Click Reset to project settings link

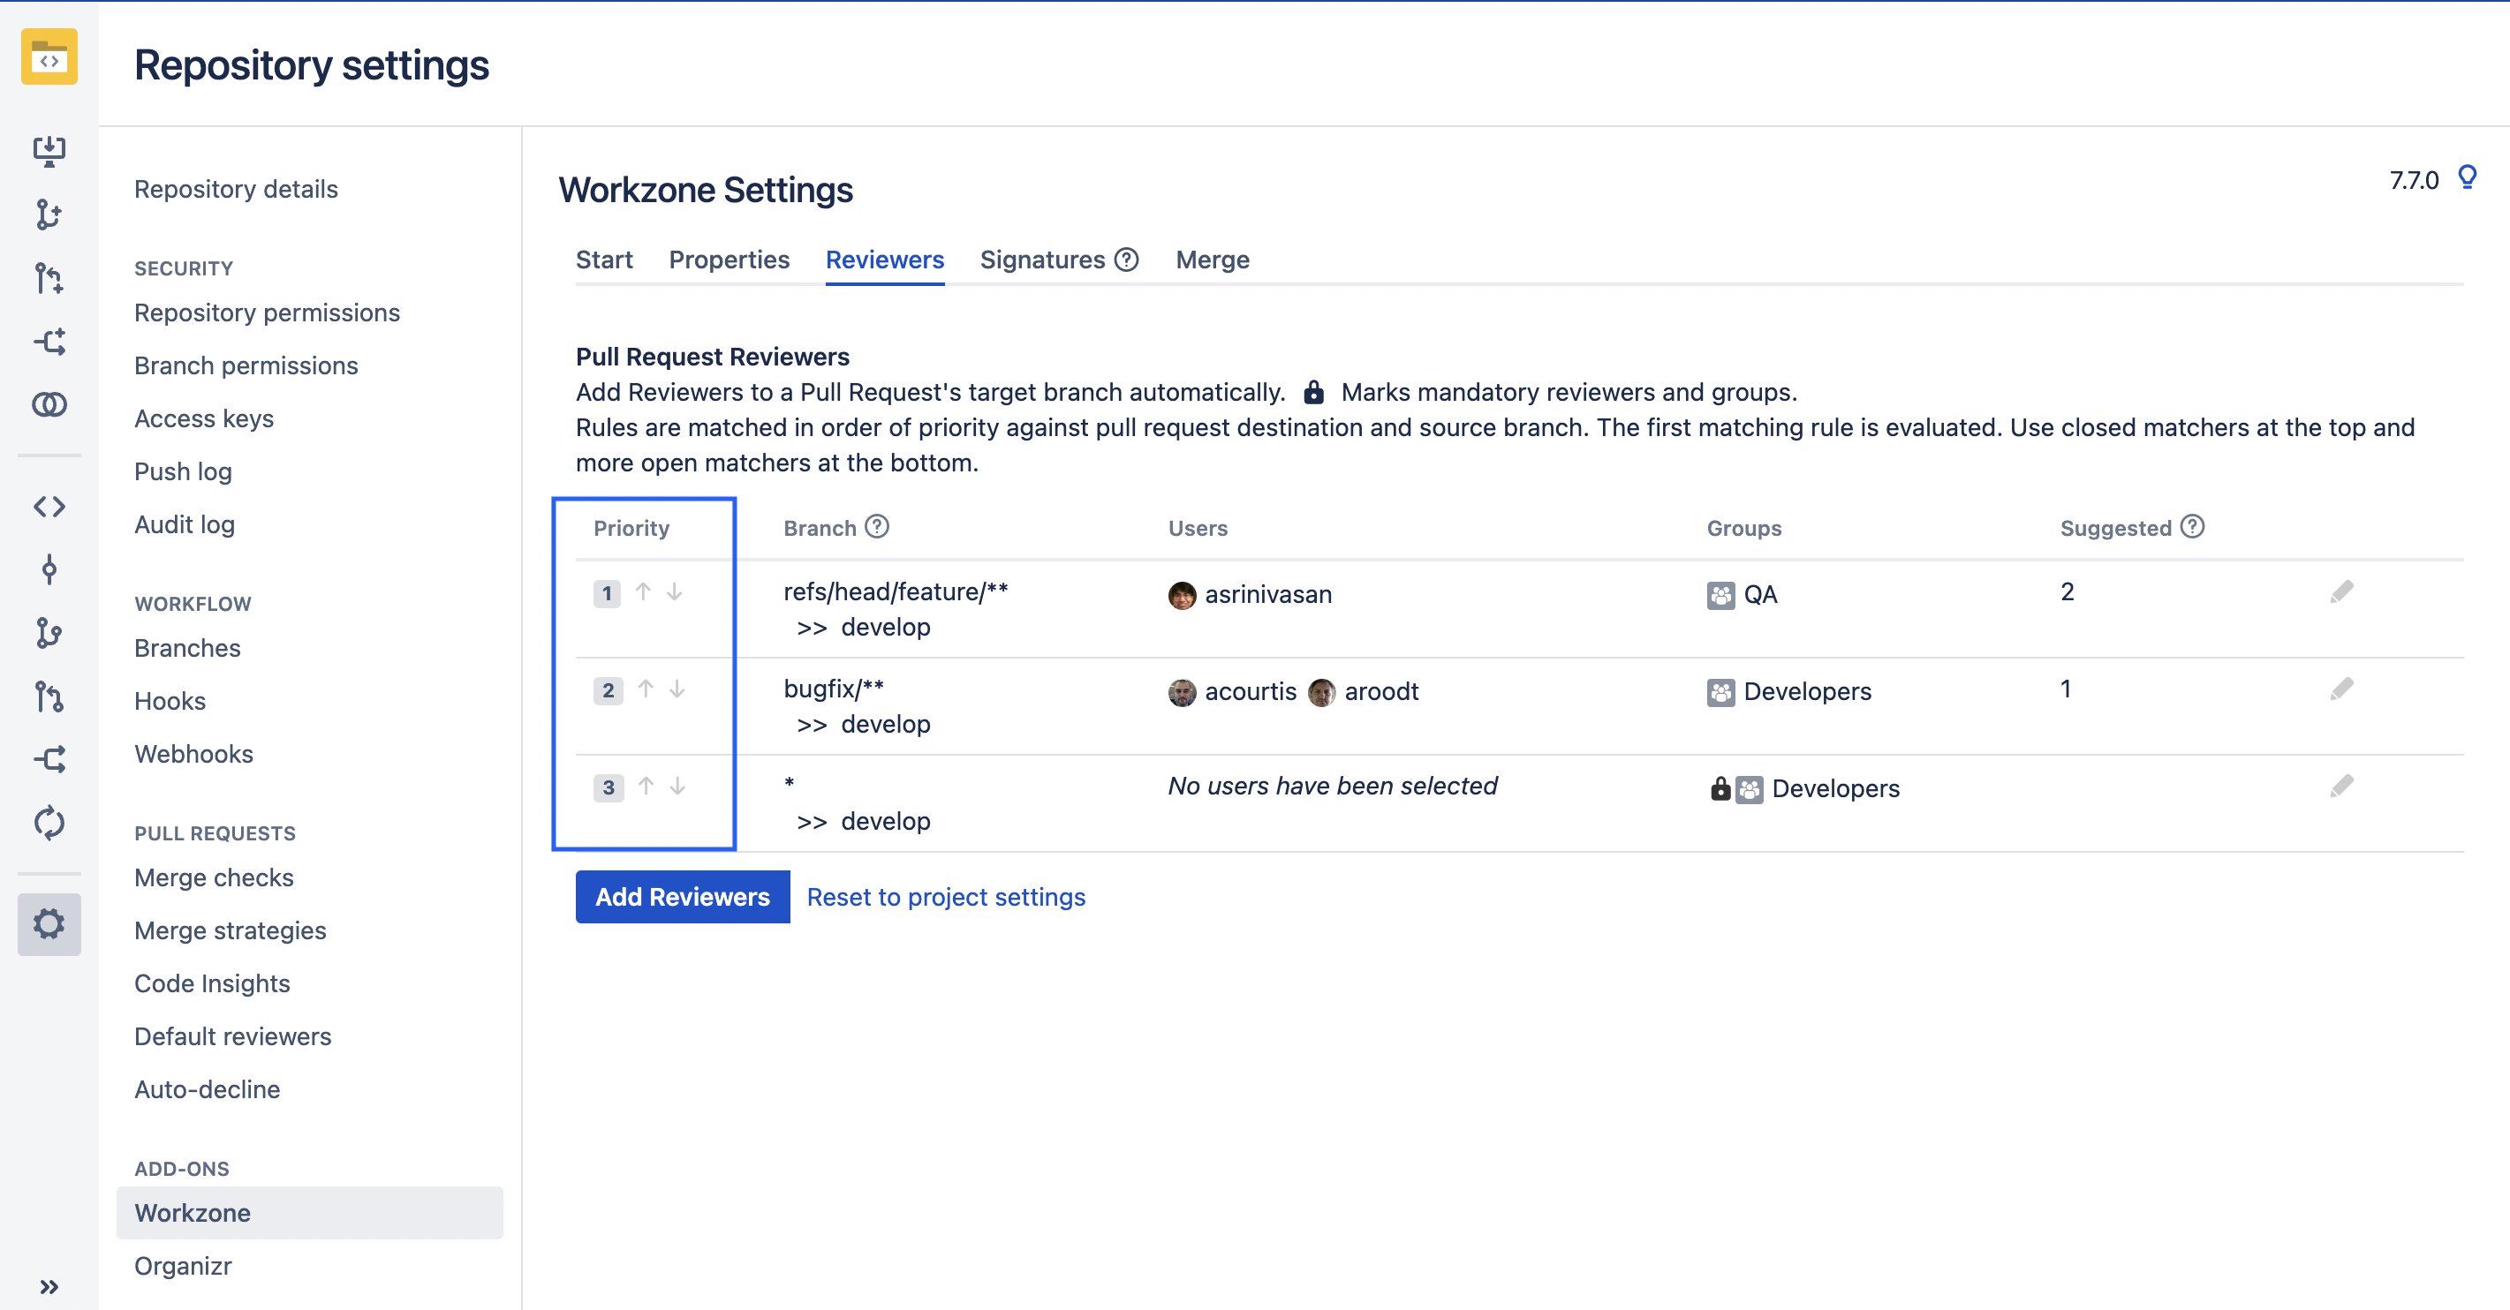pos(946,896)
